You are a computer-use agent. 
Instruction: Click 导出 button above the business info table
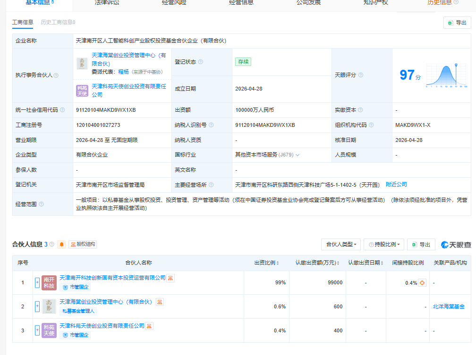point(457,23)
